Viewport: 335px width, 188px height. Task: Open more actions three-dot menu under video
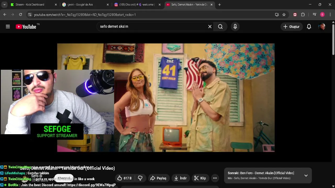tap(215, 178)
